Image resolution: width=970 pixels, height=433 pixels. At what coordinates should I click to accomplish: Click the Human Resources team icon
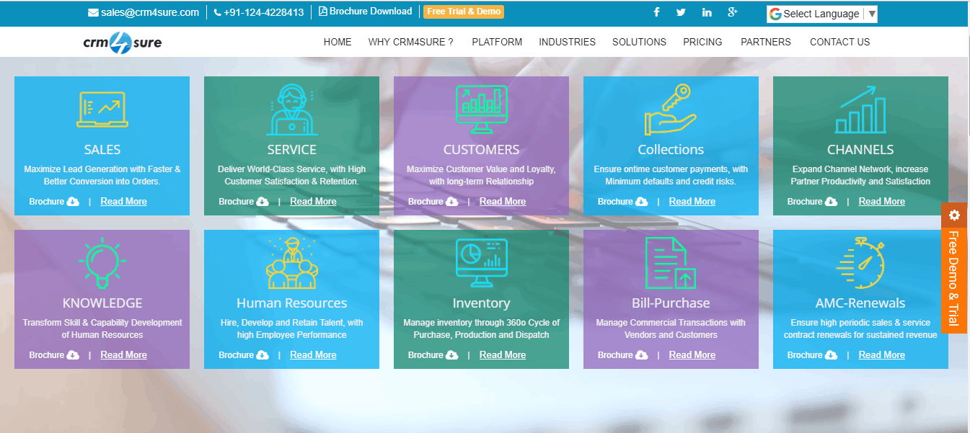pyautogui.click(x=291, y=263)
